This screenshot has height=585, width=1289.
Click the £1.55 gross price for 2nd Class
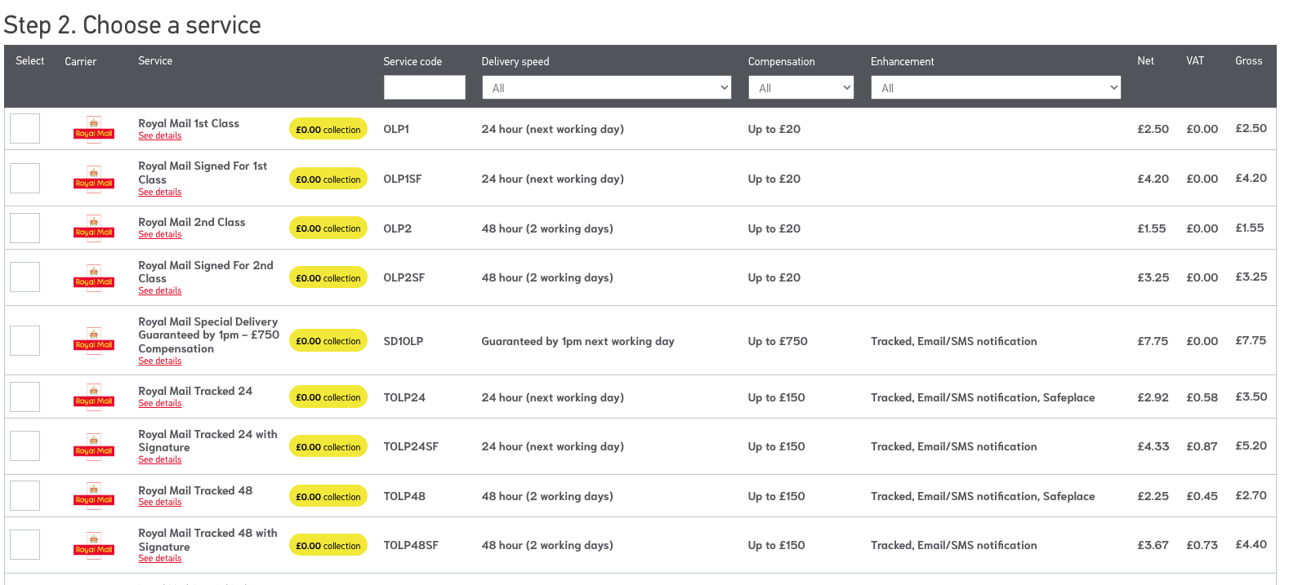pyautogui.click(x=1250, y=228)
